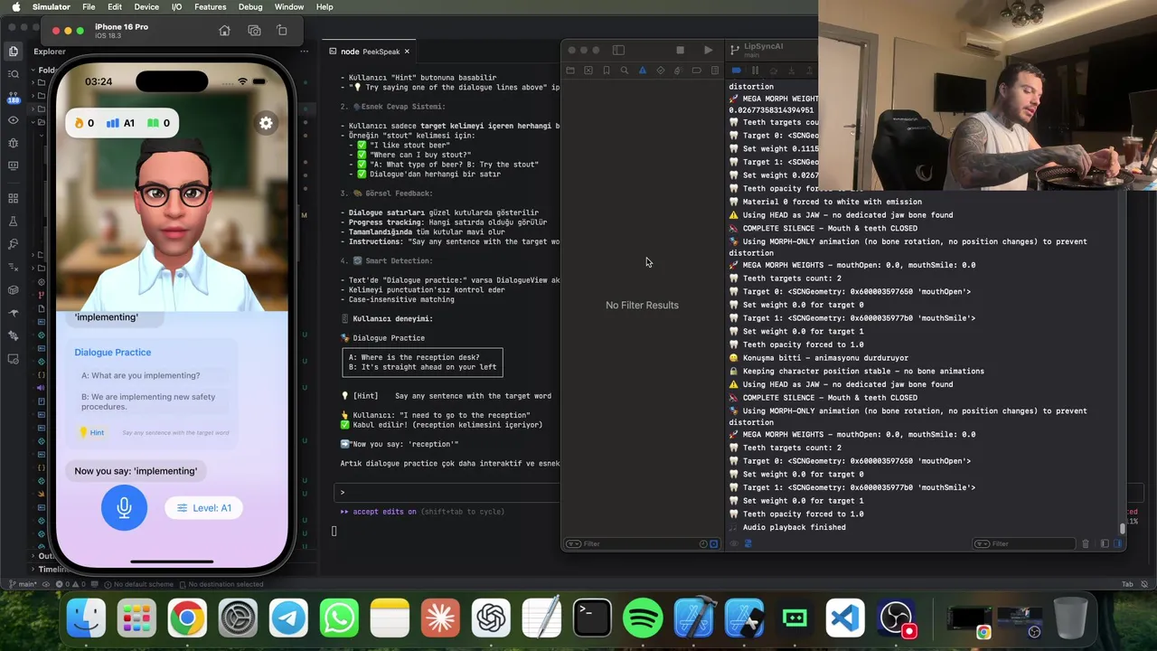The width and height of the screenshot is (1157, 651).
Task: Open VS Code Remote Explorer monitor icon
Action: pyautogui.click(x=13, y=165)
